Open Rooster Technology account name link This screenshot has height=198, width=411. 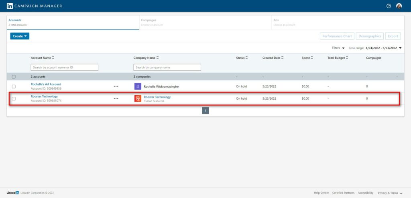(x=44, y=96)
